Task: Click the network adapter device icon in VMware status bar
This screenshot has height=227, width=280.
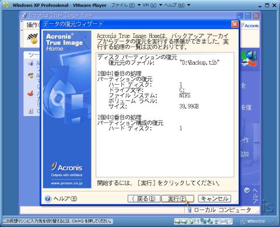Action: [x=204, y=221]
